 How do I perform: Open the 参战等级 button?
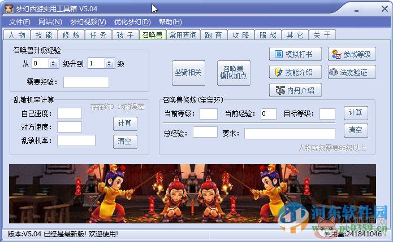click(352, 54)
